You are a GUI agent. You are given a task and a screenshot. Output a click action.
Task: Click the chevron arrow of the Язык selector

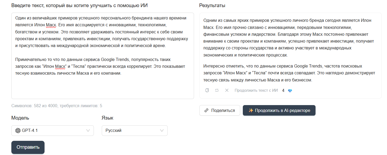coord(162,131)
